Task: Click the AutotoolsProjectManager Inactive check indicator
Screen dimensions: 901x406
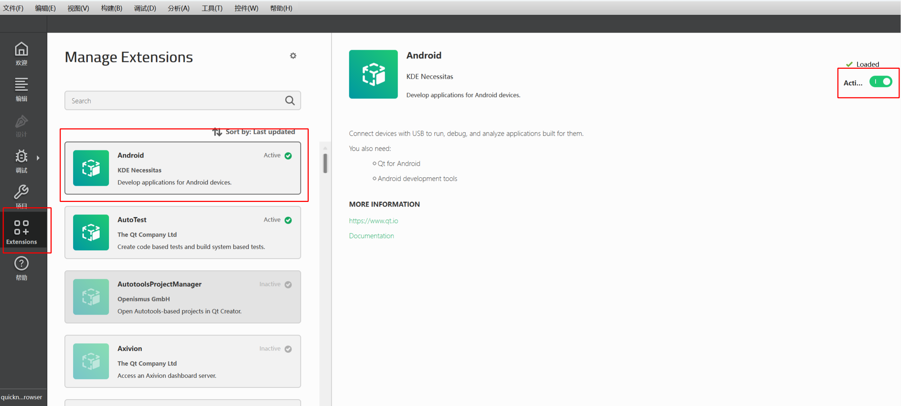Action: (x=288, y=285)
